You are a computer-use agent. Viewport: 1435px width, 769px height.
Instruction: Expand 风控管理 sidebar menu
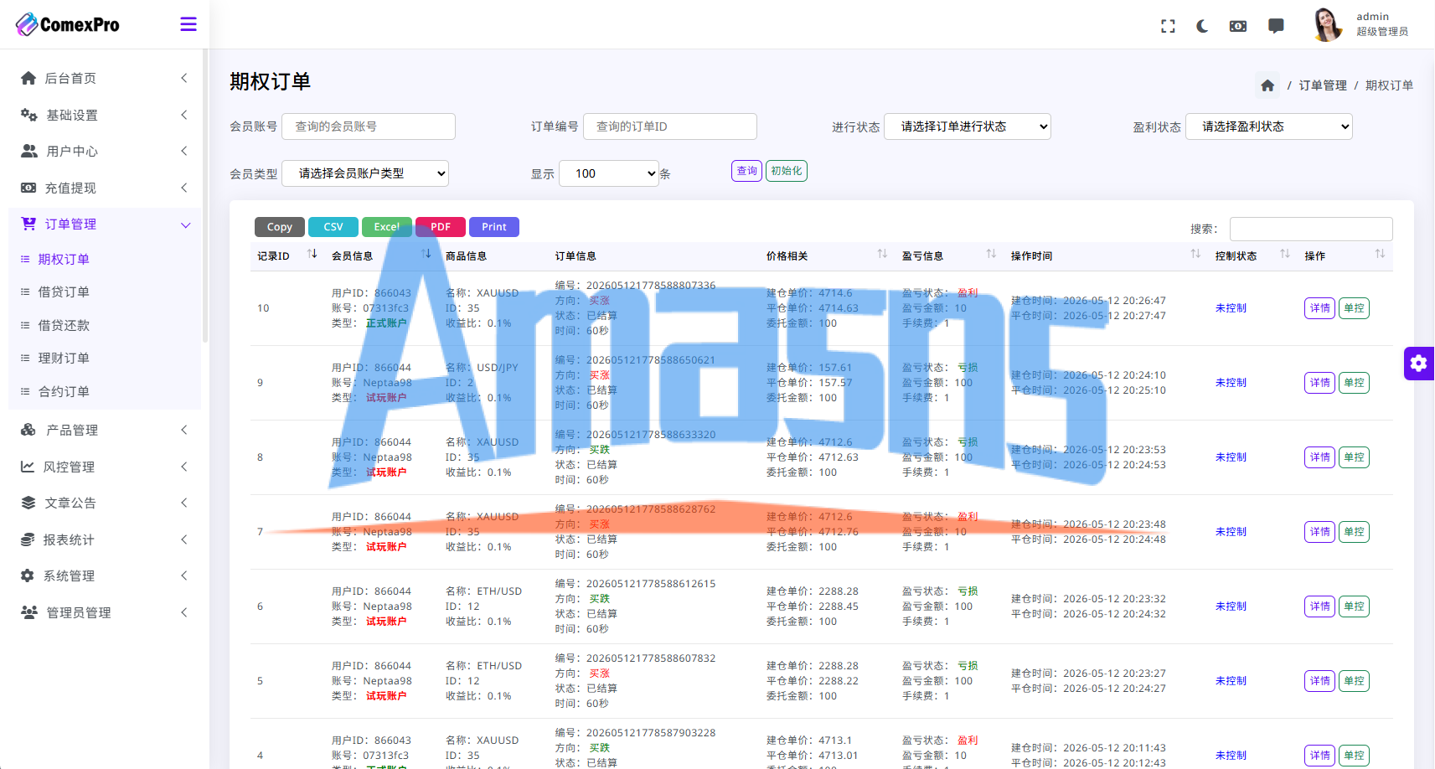tap(104, 467)
